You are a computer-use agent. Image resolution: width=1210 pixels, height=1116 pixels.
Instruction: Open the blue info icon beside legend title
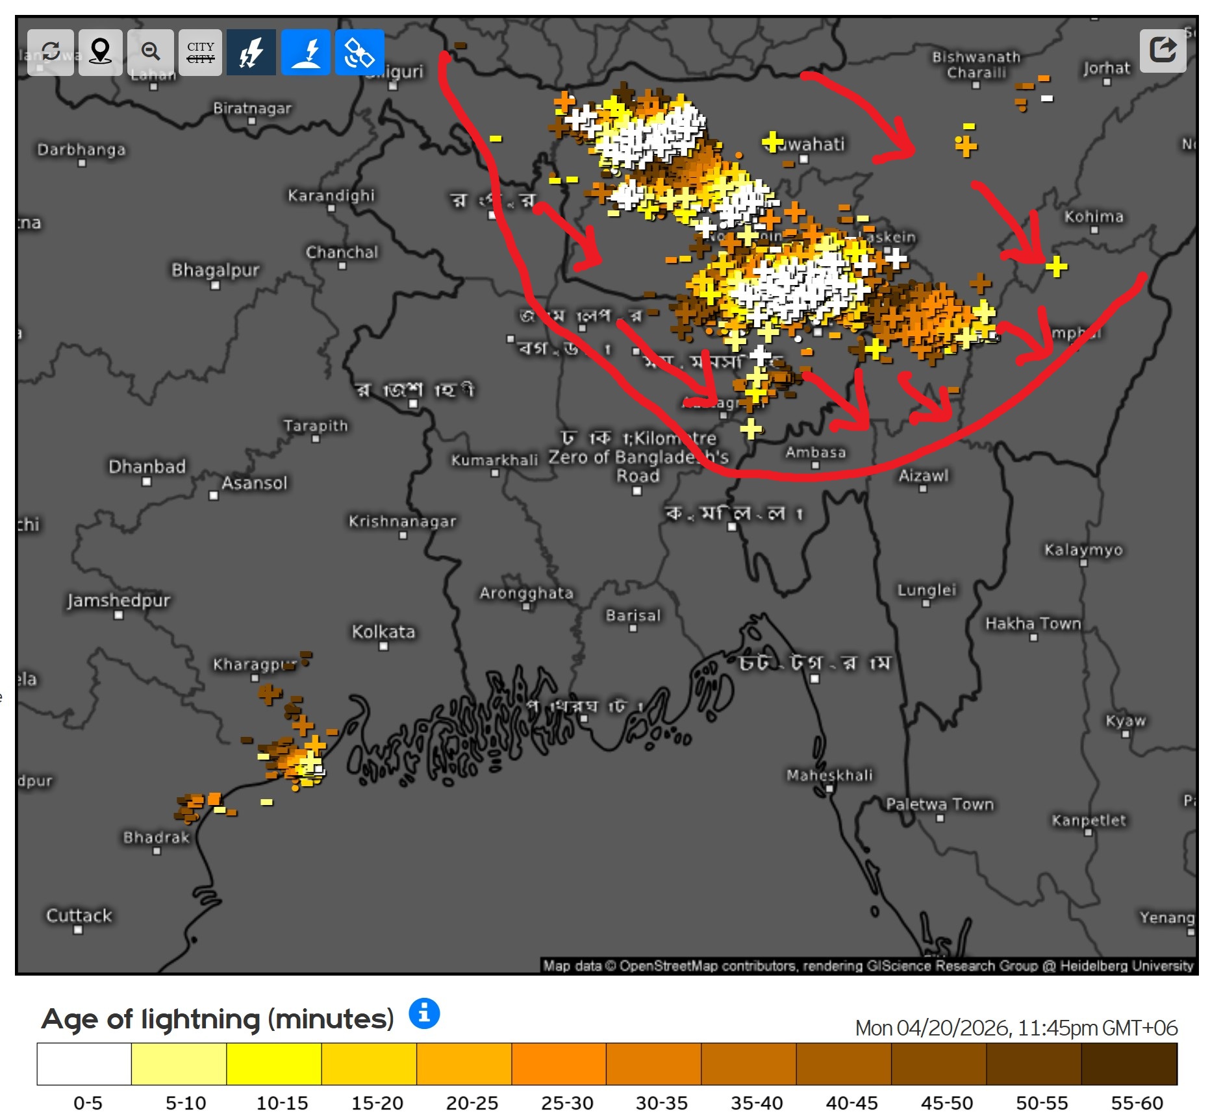[x=424, y=1013]
